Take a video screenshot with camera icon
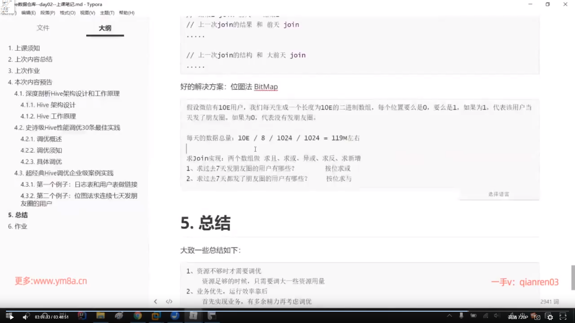575x323 pixels. tap(537, 317)
